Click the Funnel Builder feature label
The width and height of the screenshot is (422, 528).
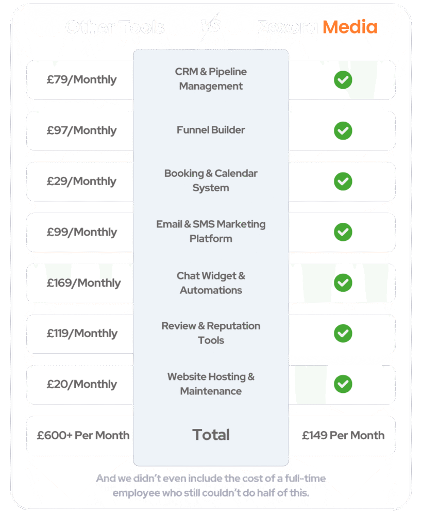[x=211, y=130]
